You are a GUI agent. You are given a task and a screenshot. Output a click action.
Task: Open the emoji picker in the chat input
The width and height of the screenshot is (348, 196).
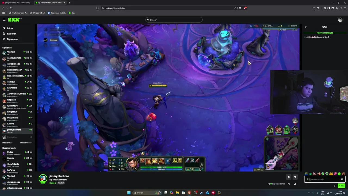click(342, 179)
